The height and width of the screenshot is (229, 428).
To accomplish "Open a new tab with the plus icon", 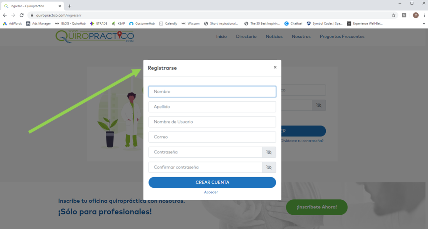I will coord(70,6).
